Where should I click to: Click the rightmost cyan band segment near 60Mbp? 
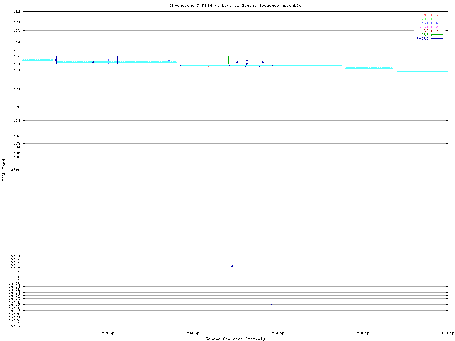(422, 72)
